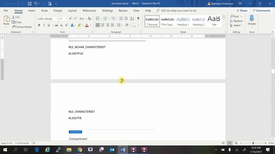Copy the selection to clipboard
Screen dimensions: 275x154
pyautogui.click(x=17, y=22)
